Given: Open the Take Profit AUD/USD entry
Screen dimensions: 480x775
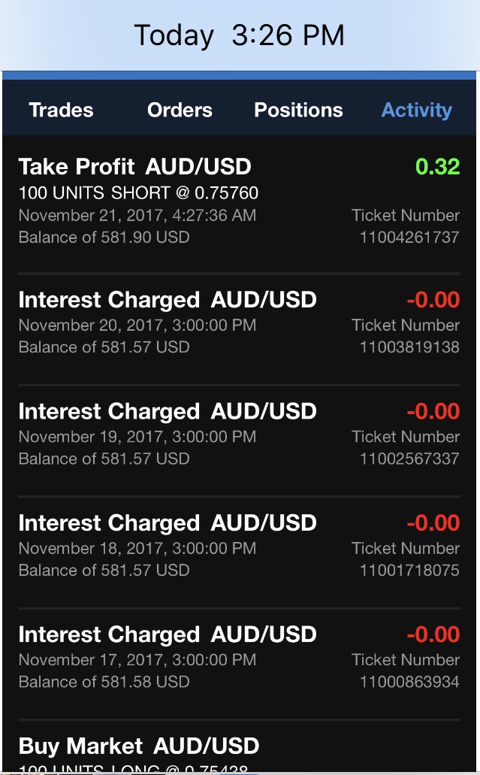Looking at the screenshot, I should (134, 167).
